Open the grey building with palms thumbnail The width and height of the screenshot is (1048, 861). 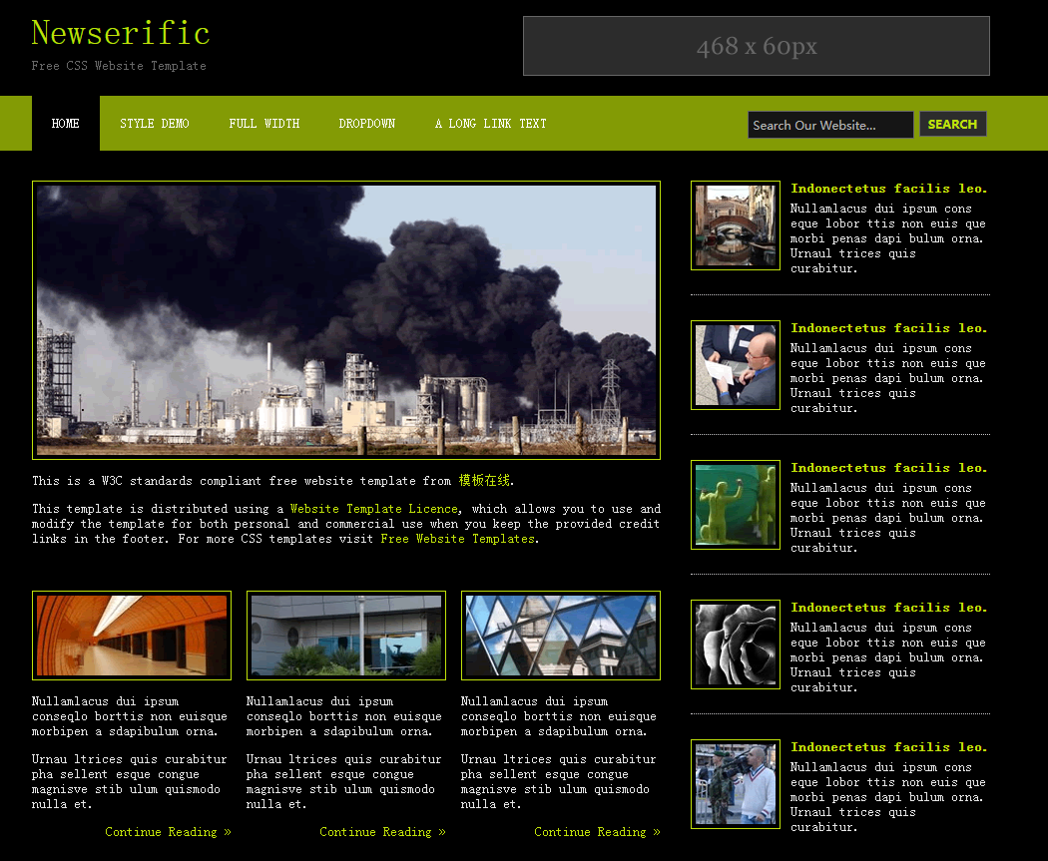[346, 636]
